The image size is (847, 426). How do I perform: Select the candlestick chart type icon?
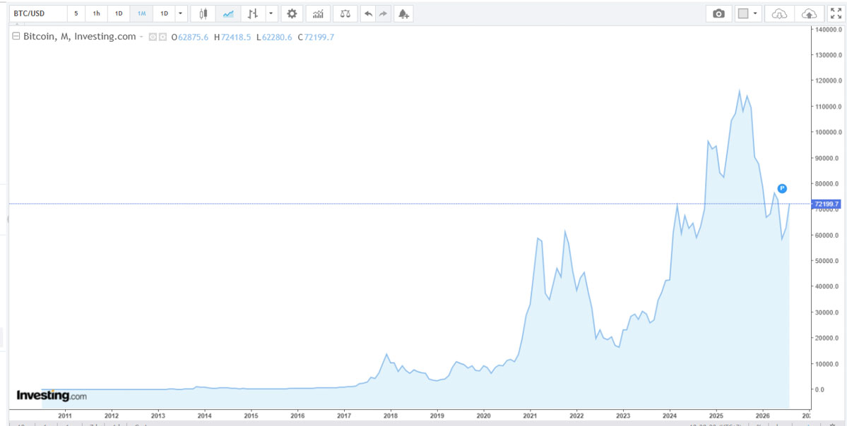[x=203, y=13]
